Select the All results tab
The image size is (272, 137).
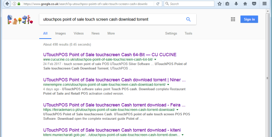pos(45,33)
